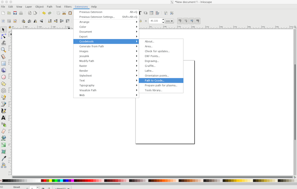Choose the Connector tool
The image size is (297, 189).
point(3,165)
